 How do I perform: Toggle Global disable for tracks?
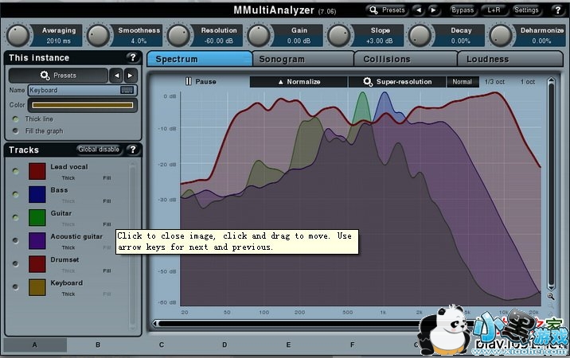pyautogui.click(x=99, y=150)
